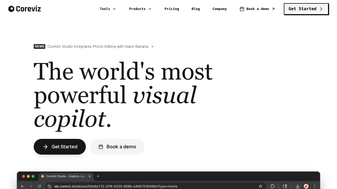This screenshot has height=189, width=337.
Task: Open the Nano Banana news announcement
Action: coord(98,46)
